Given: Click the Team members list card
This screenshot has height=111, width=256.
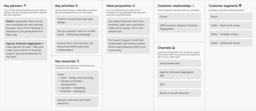Looking at the screenshot, I should 77,83.
